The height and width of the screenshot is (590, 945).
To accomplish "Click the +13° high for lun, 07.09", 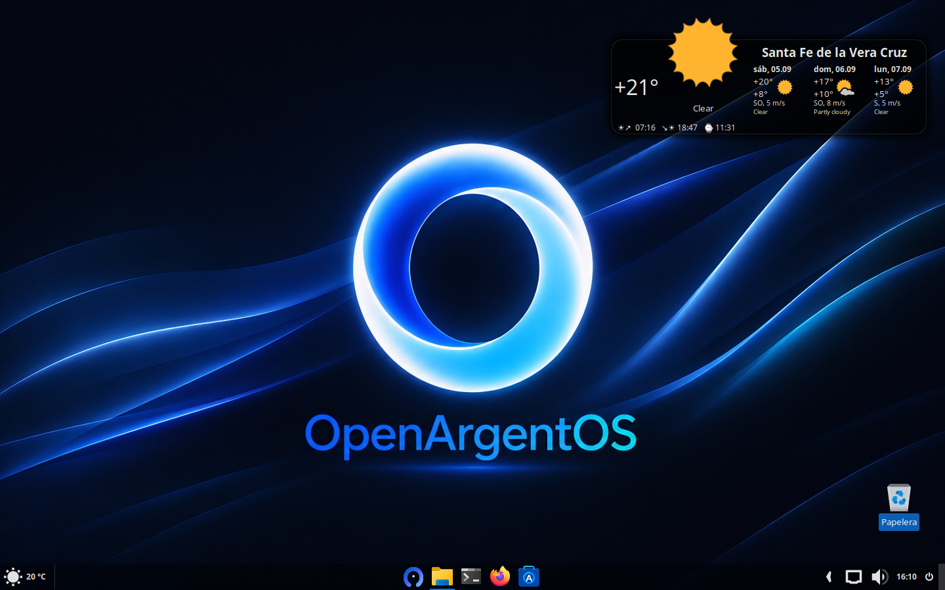I will [x=883, y=82].
